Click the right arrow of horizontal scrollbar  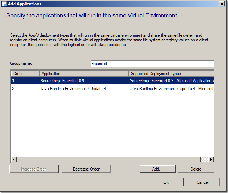tap(211, 159)
